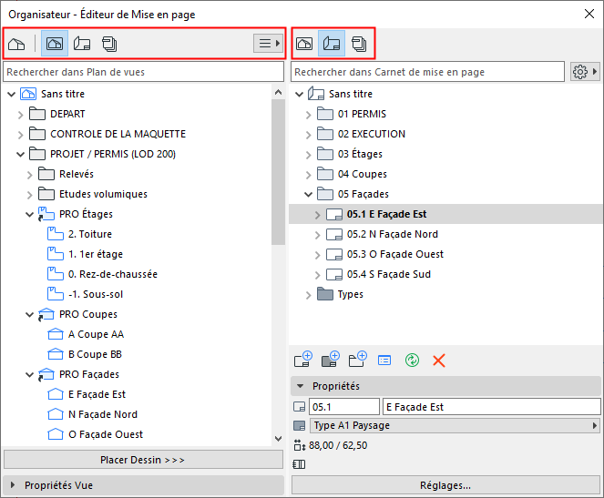The height and width of the screenshot is (498, 604).
Task: Select the View Map (Plan de vues) icon in left panel
Action: 55,44
